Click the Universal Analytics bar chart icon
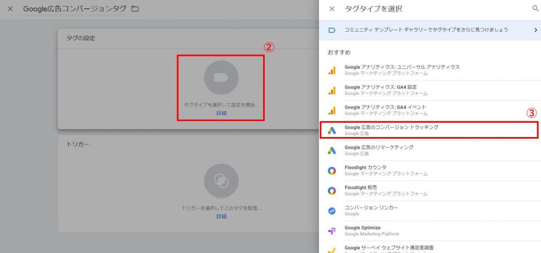Image resolution: width=541 pixels, height=253 pixels. coord(332,71)
